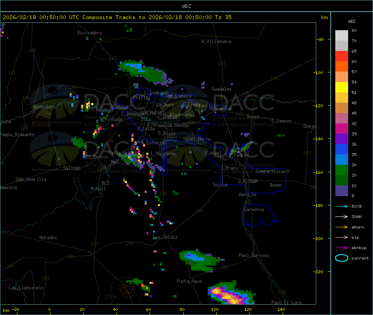Viewport: 373px width, 315px height.
Task: Click the Cda_Amarilla label
Action: pos(31,179)
